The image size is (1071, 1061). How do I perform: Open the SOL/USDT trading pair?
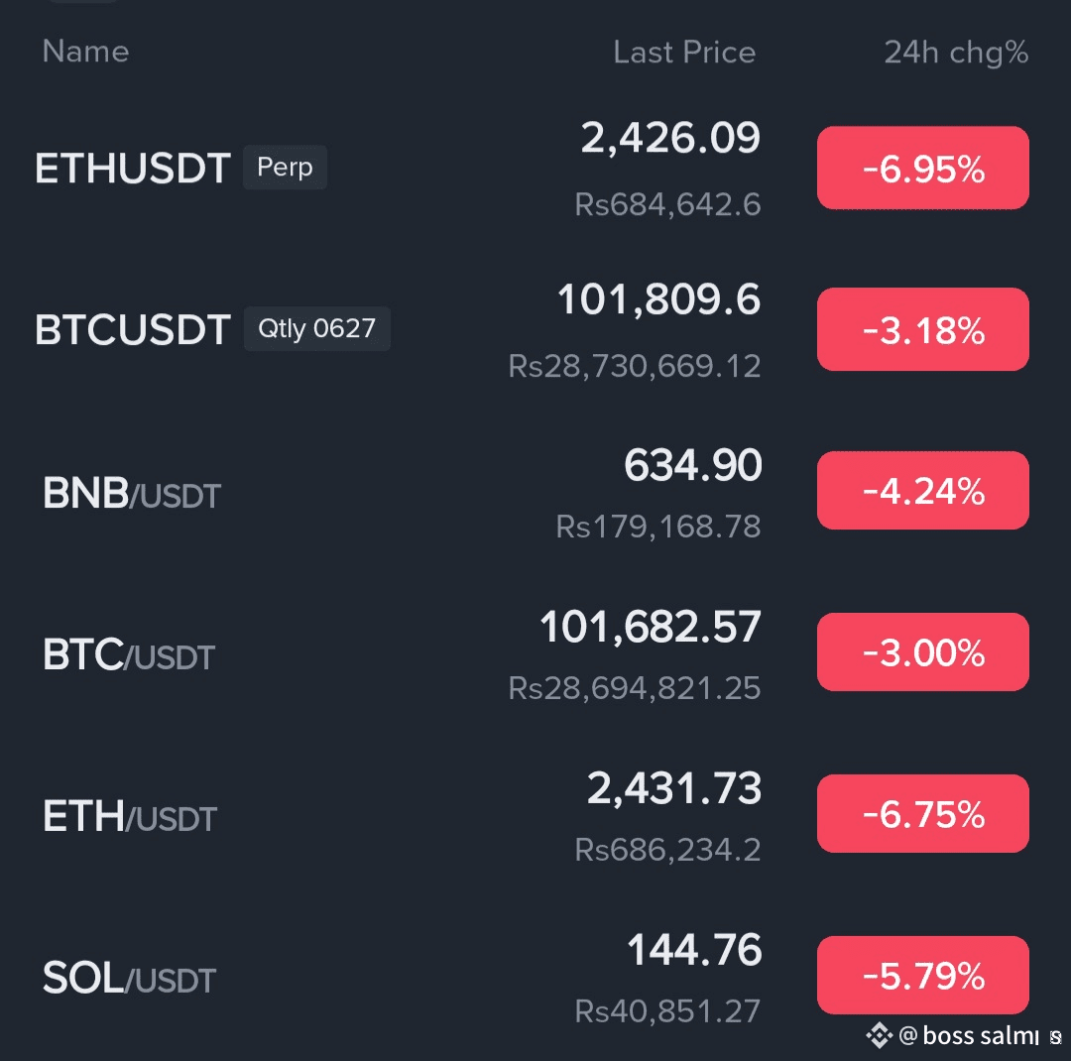click(x=129, y=980)
